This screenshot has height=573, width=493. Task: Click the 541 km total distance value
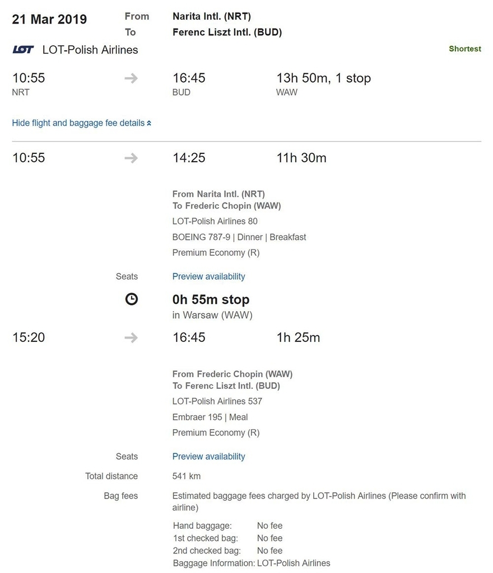click(x=187, y=476)
